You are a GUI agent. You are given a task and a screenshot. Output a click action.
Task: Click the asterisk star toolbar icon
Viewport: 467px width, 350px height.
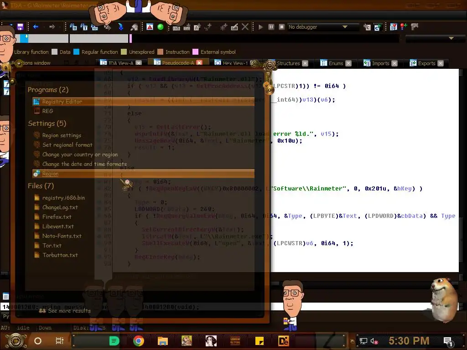[223, 27]
